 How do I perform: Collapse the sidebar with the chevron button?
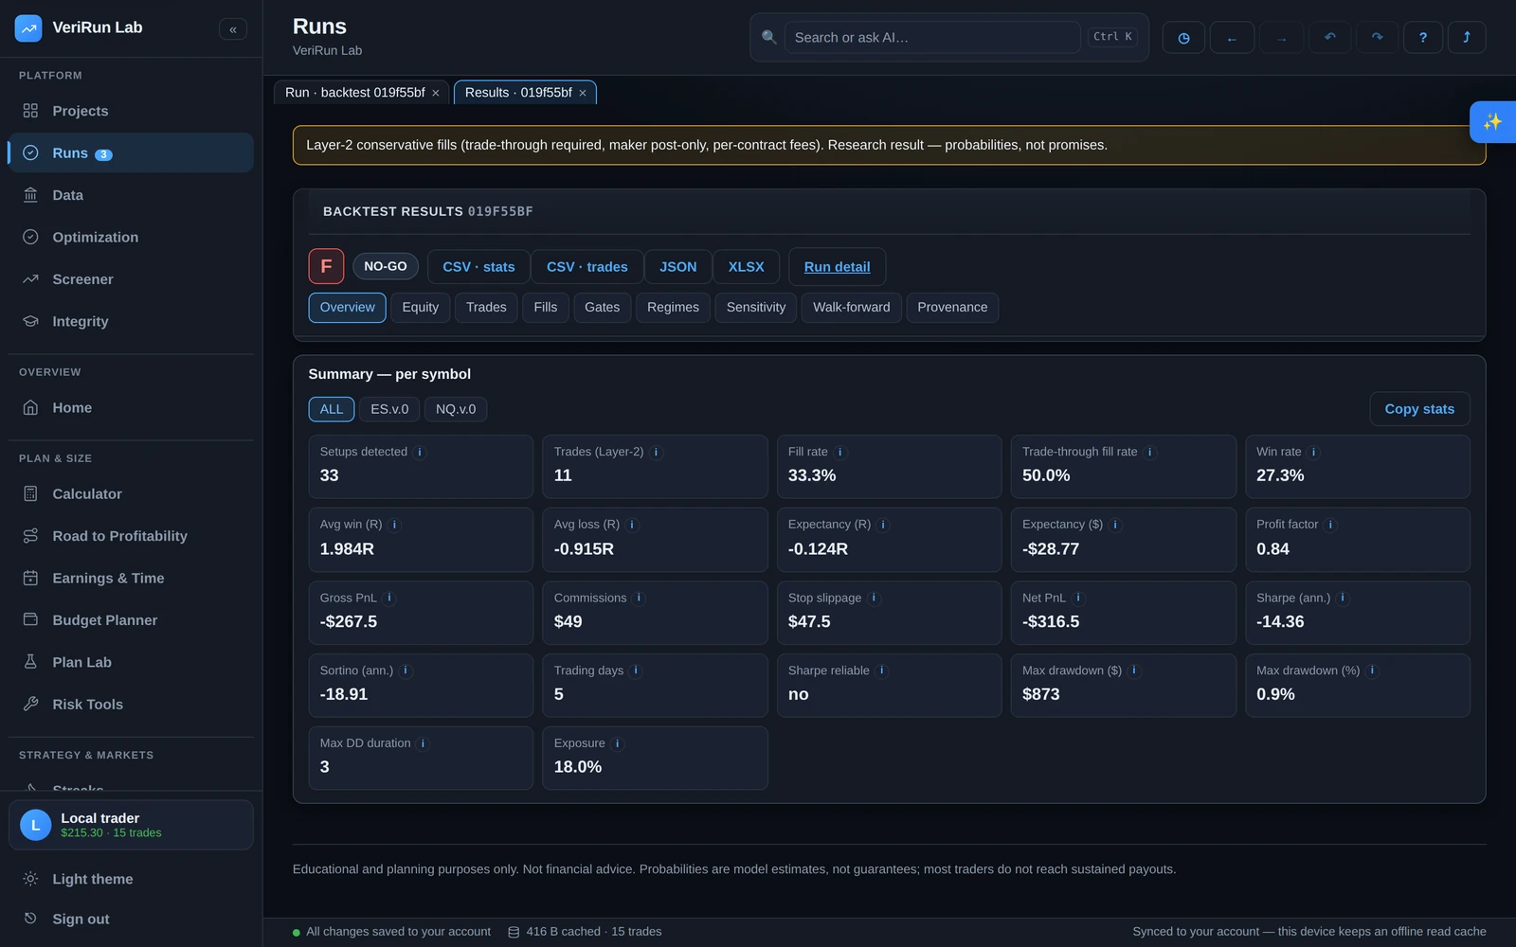pyautogui.click(x=233, y=29)
